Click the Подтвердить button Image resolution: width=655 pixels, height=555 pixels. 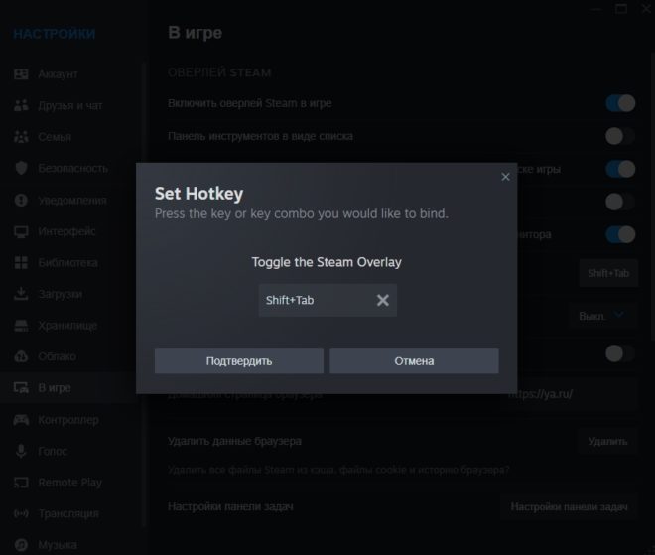239,361
